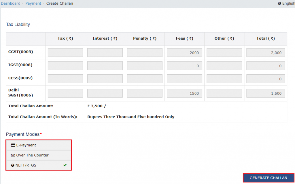Click the Tax (₹) column header

click(65, 38)
